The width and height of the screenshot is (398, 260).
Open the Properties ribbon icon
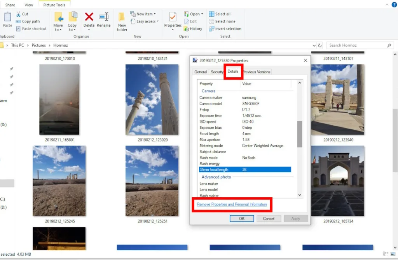click(173, 17)
